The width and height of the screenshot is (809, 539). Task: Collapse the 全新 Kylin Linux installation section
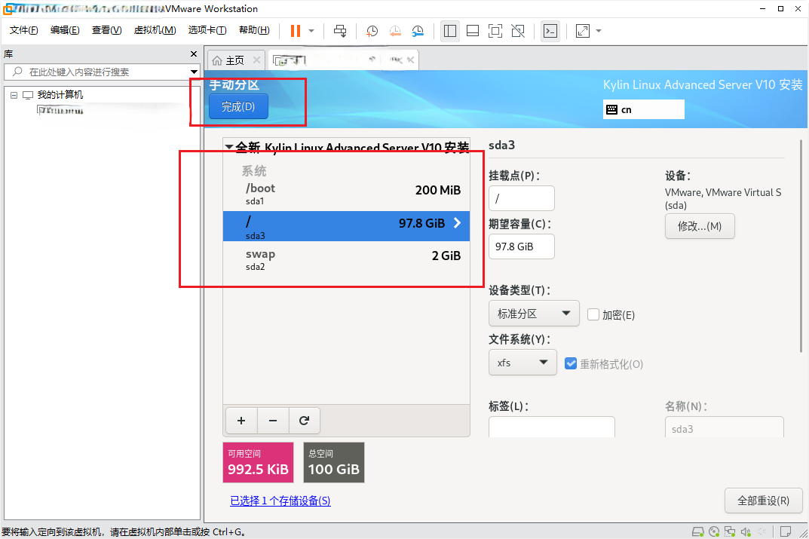[x=228, y=148]
